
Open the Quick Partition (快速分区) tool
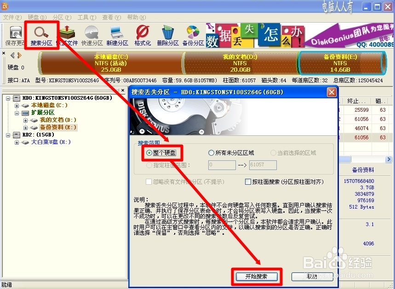pyautogui.click(x=92, y=35)
